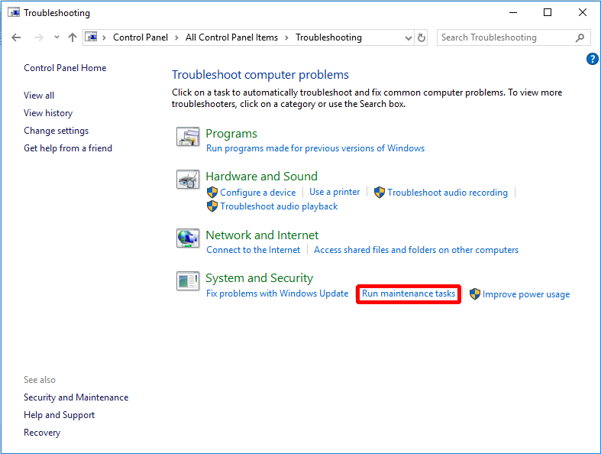Screen dimensions: 601x454
Task: Open Connect to the Internet troubleshooter
Action: pyautogui.click(x=253, y=250)
